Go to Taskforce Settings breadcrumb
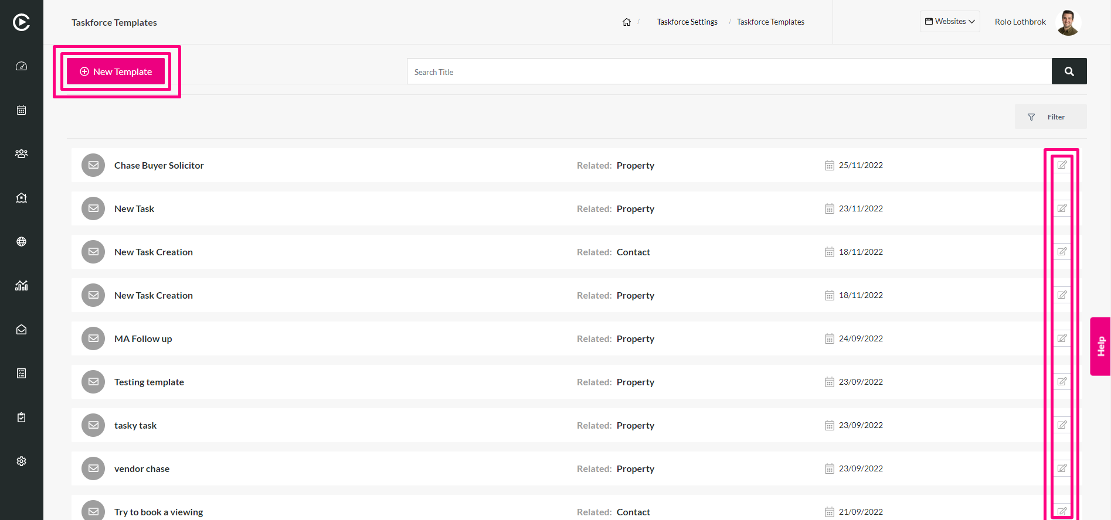1111x520 pixels. [x=687, y=22]
